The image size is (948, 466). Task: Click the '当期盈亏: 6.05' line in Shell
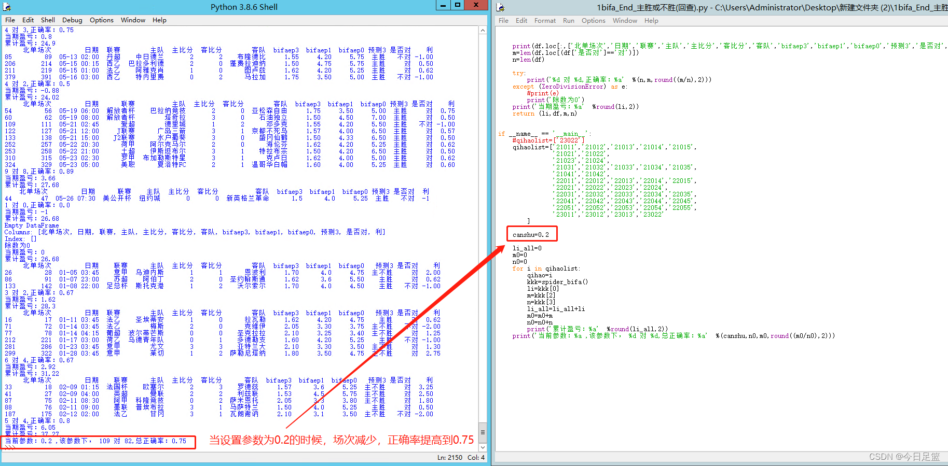(x=30, y=428)
